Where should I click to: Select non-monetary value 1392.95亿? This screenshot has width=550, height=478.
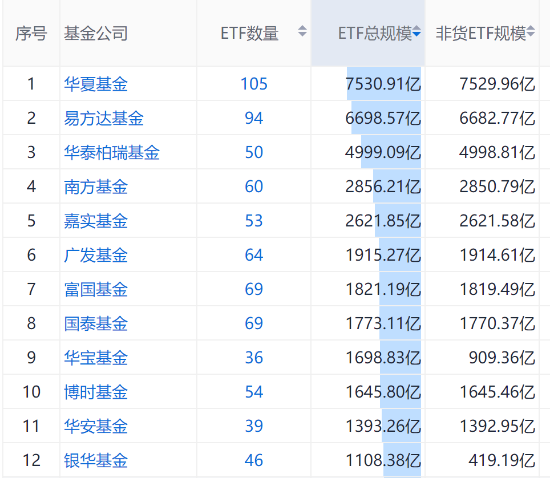tap(498, 426)
